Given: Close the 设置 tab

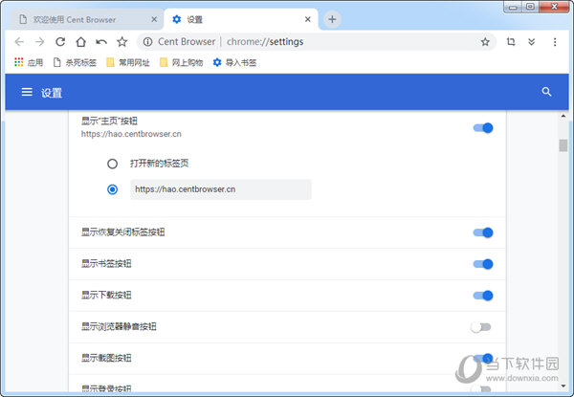Looking at the screenshot, I should tap(308, 19).
